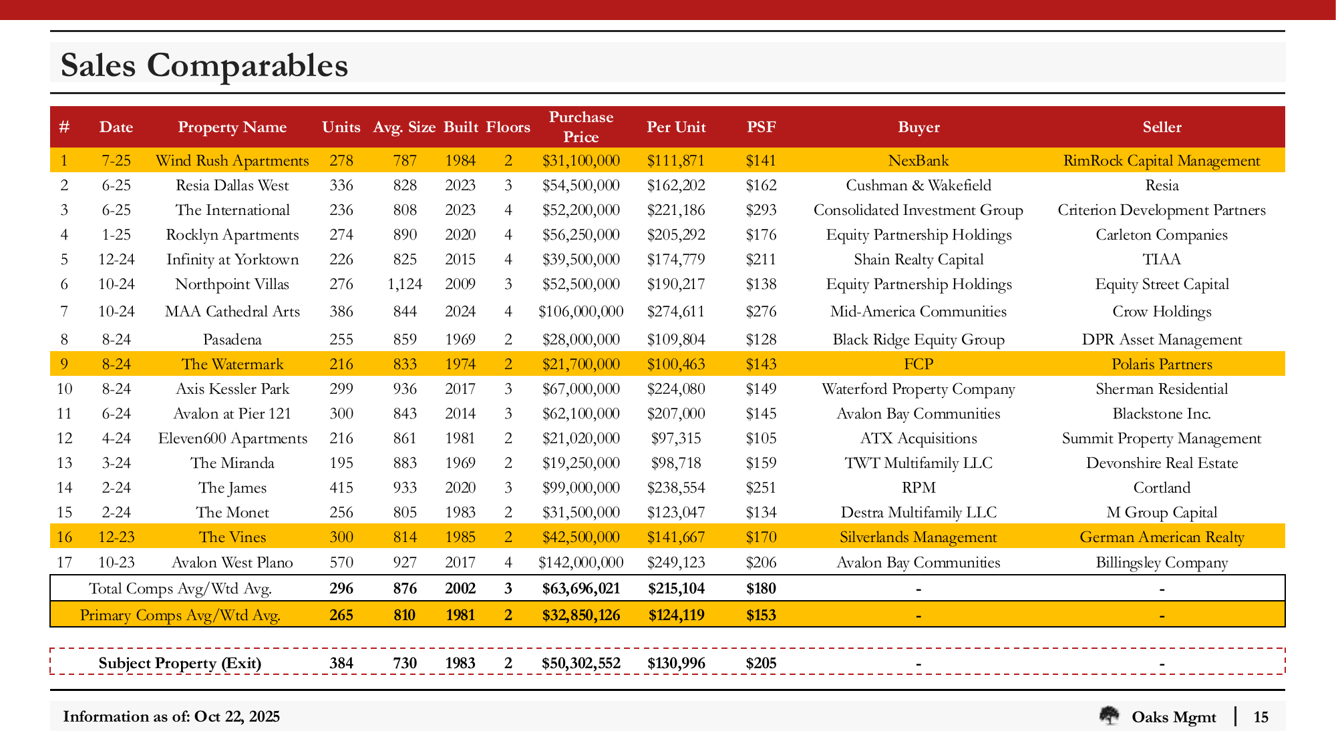Select per unit value '$274,611'
The image size is (1336, 751).
click(676, 311)
